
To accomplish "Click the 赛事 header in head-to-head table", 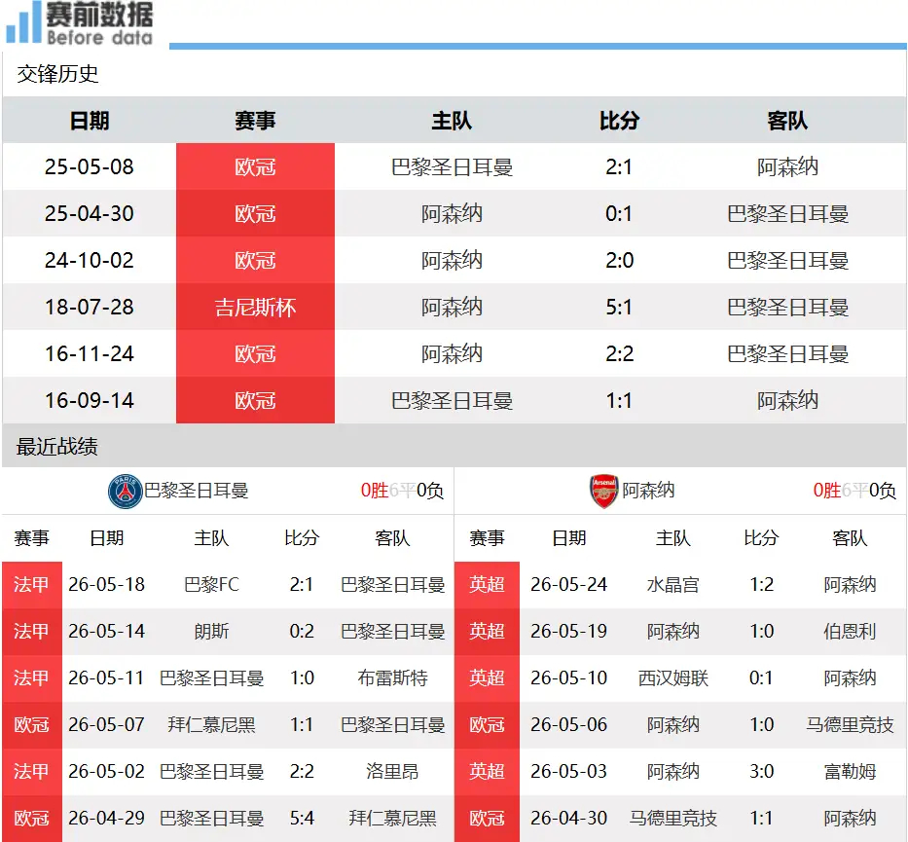I will pos(255,121).
